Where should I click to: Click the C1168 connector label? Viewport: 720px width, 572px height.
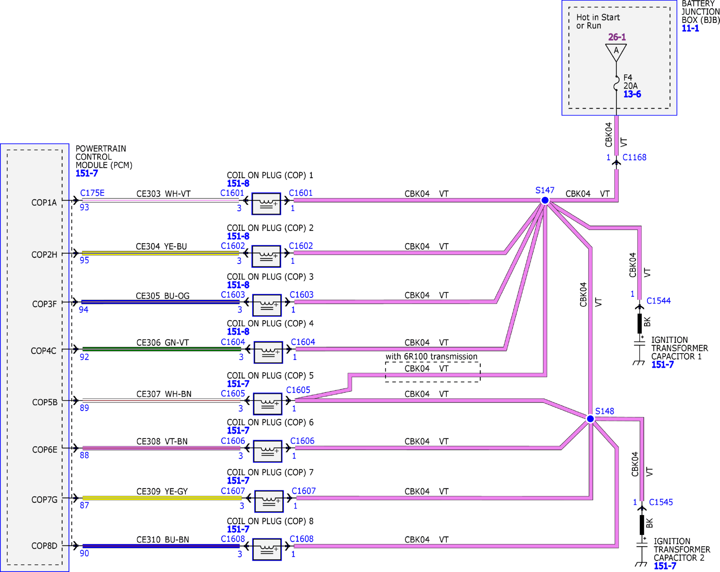[x=634, y=157]
